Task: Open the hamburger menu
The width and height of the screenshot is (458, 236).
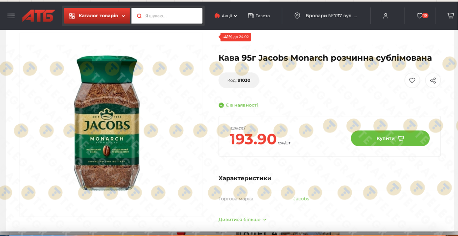Action: 11,16
